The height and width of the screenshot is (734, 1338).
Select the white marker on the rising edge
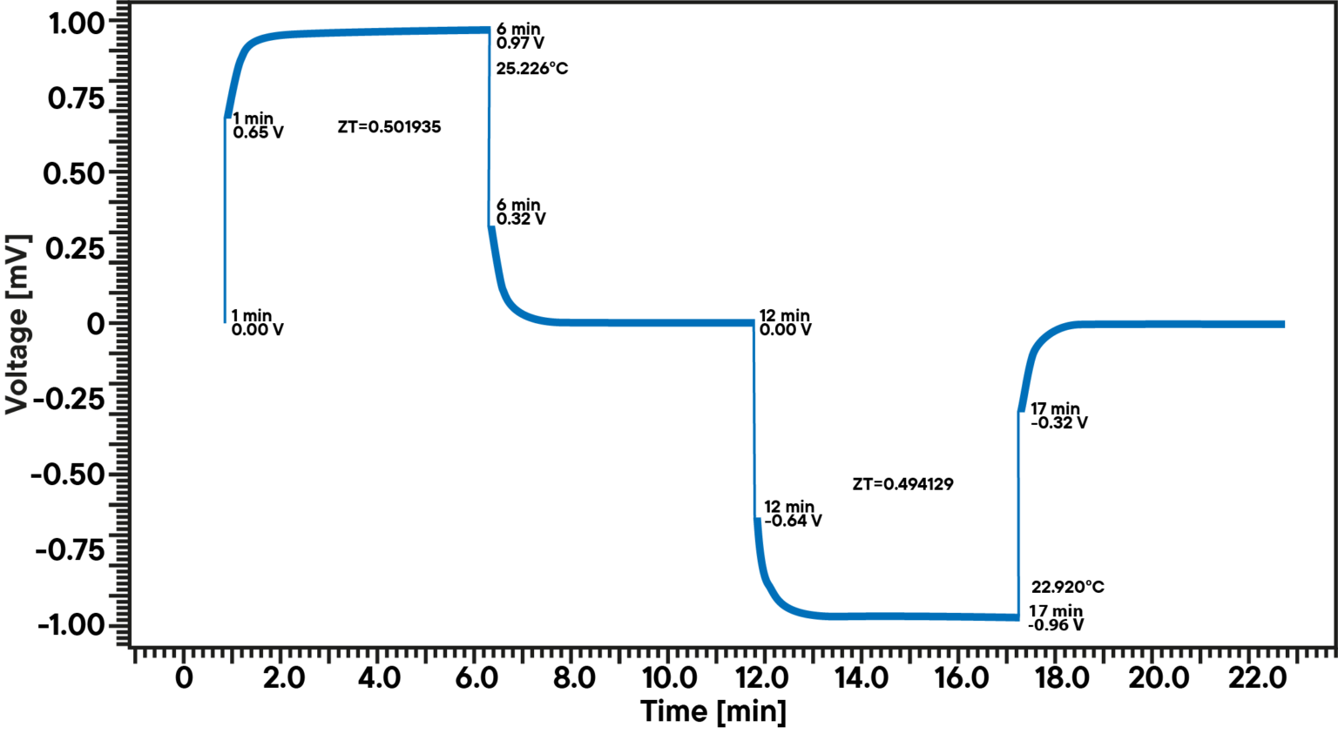(229, 120)
